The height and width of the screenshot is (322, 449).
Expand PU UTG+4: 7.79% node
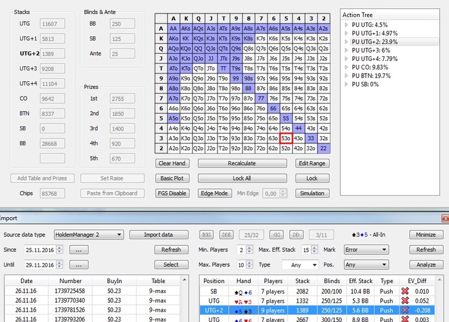(346, 59)
